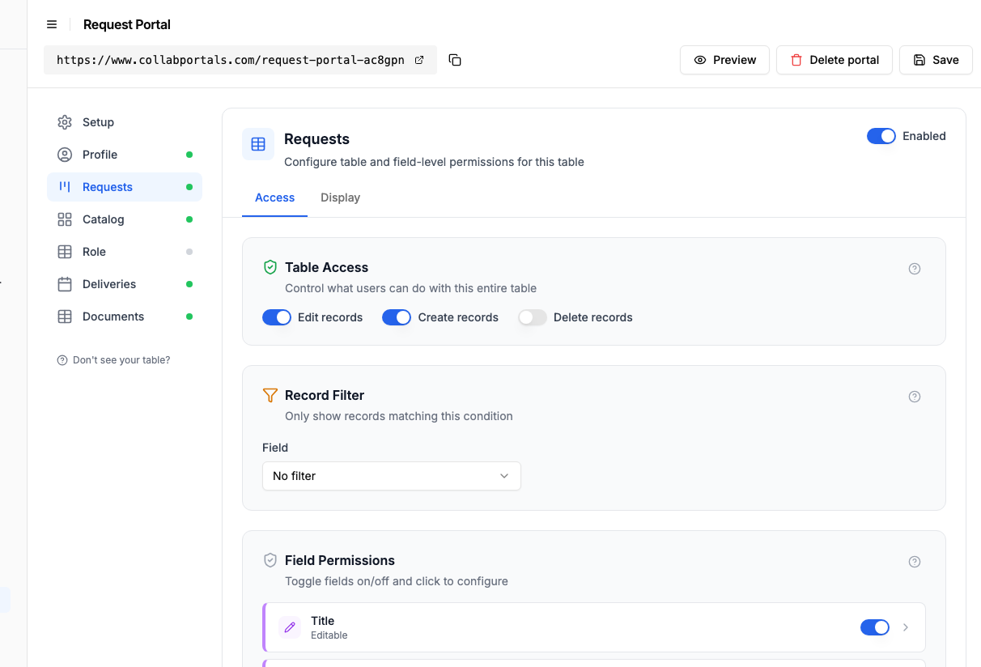The height and width of the screenshot is (667, 981).
Task: Open portal link via external link icon
Action: [x=419, y=60]
